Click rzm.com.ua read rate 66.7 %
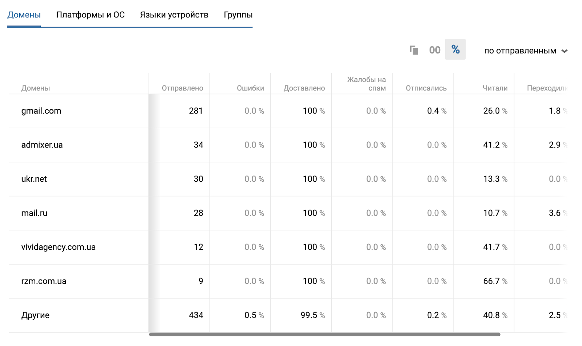Viewport: 582px width, 346px height. point(495,281)
